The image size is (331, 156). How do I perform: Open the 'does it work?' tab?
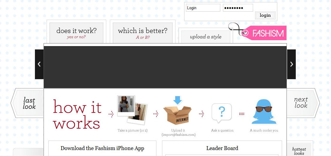pyautogui.click(x=76, y=33)
